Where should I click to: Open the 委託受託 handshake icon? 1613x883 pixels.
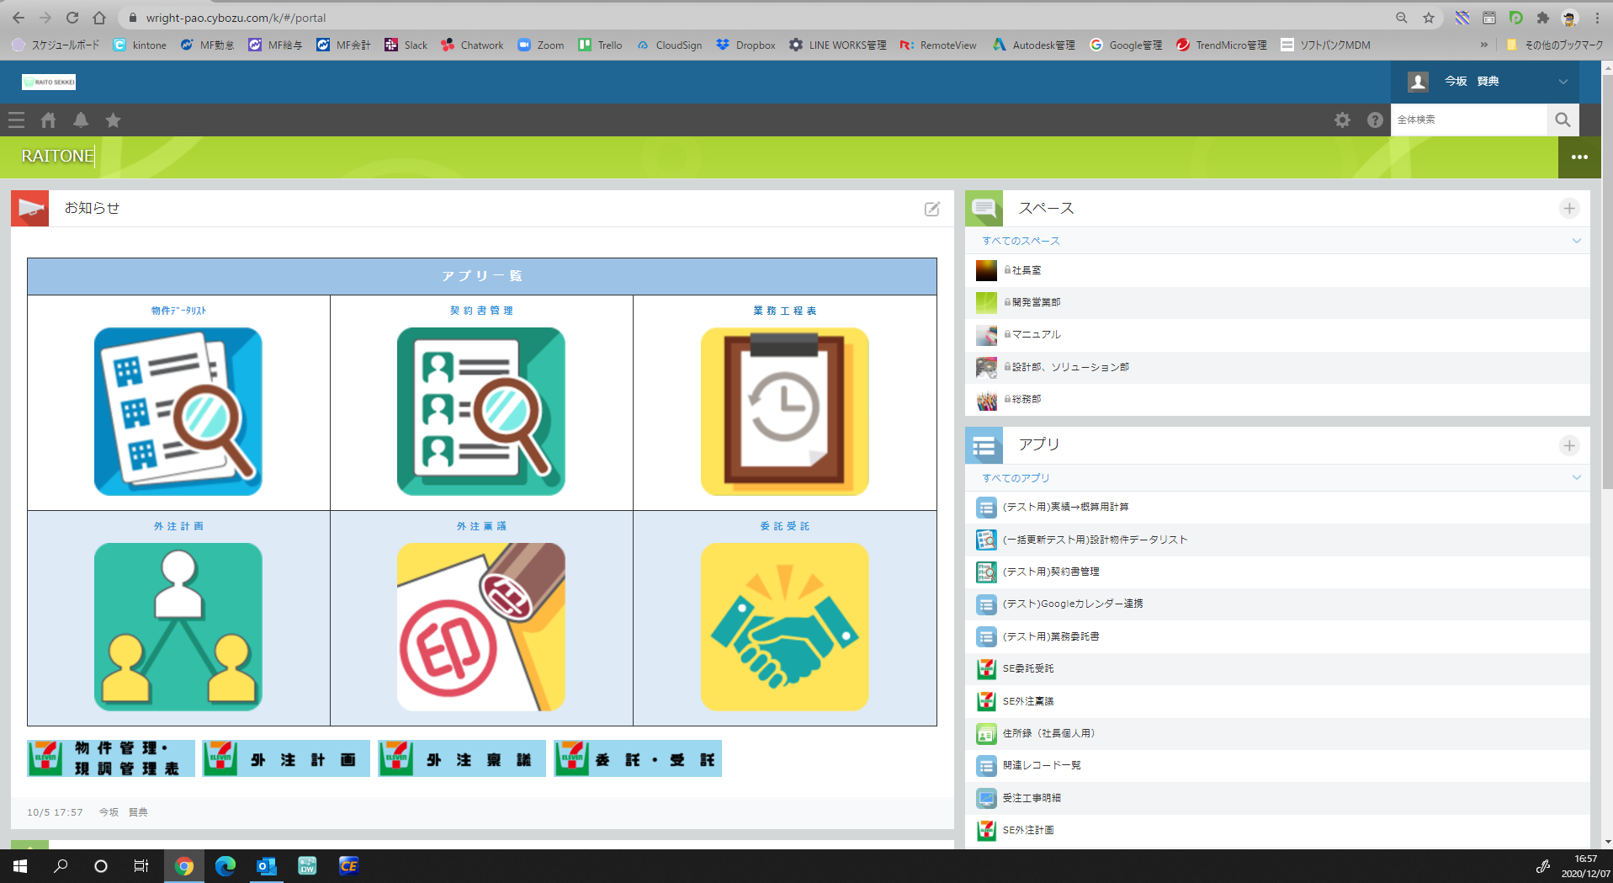coord(784,627)
